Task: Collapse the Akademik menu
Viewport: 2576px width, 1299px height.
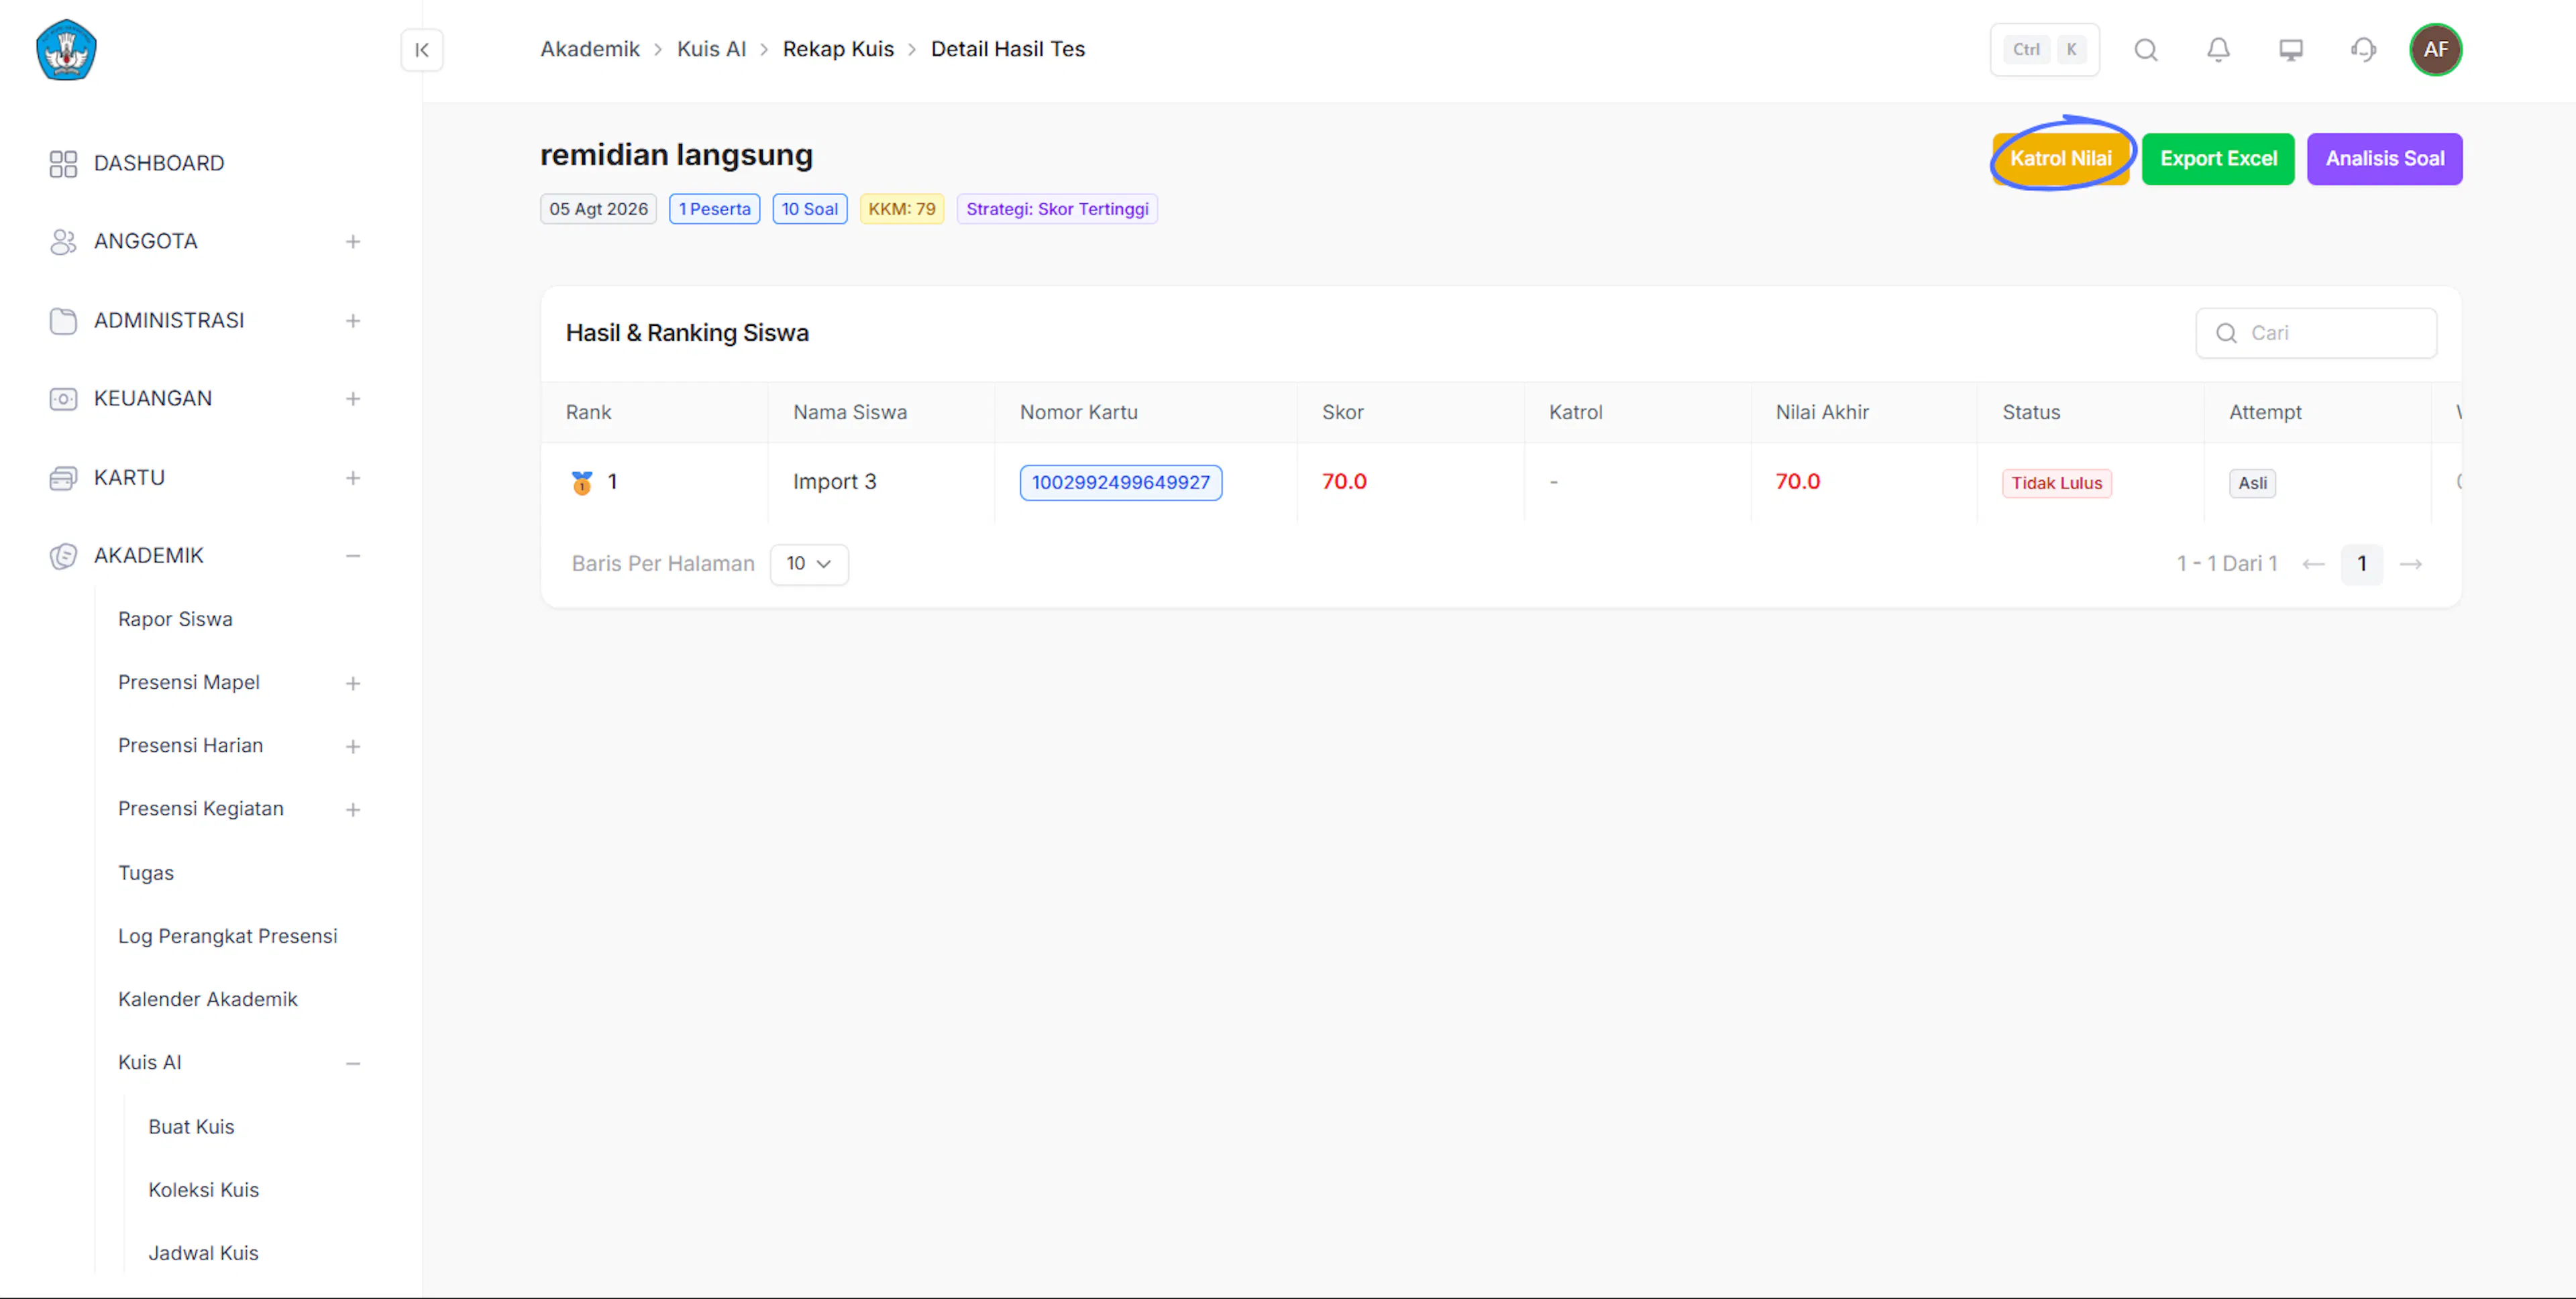Action: (353, 556)
